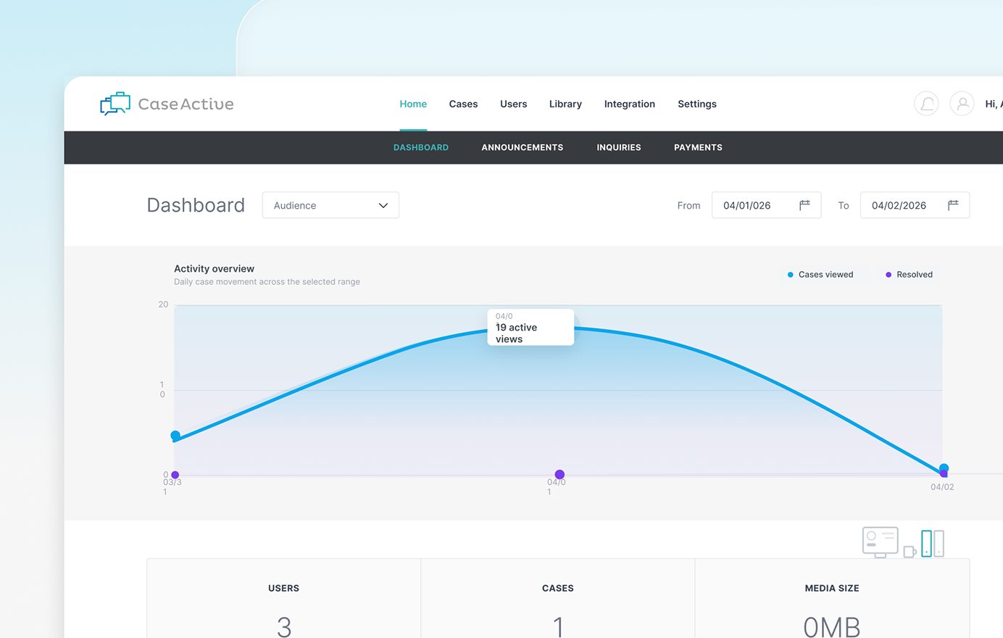
Task: Expand the Audience dropdown
Action: (330, 205)
